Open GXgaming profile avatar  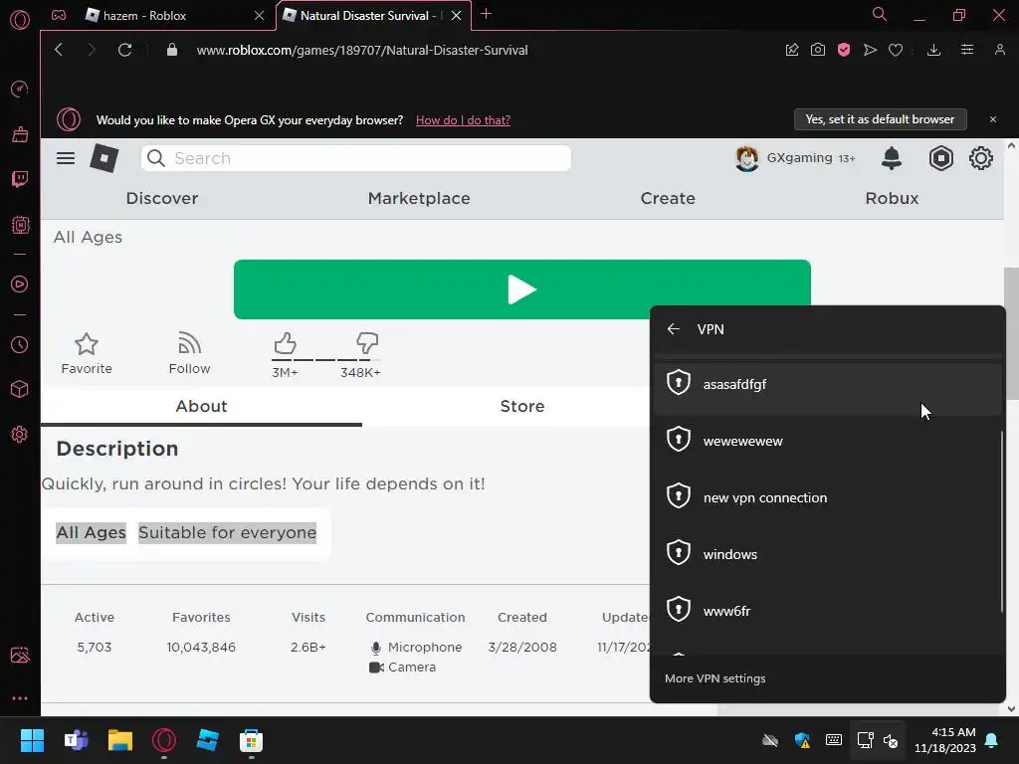(x=746, y=158)
